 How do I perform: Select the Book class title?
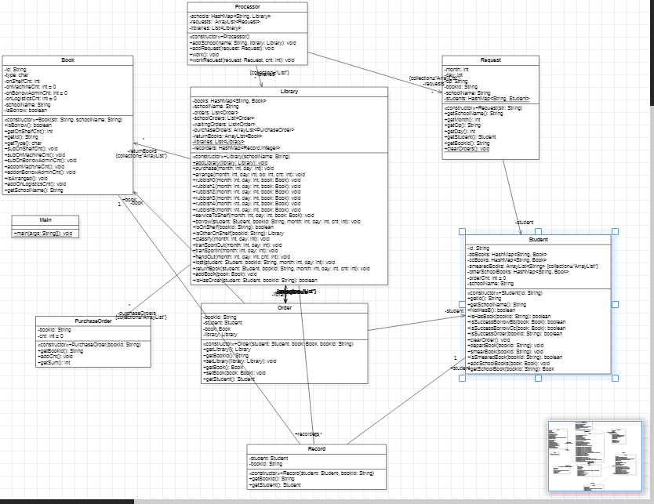[x=67, y=60]
